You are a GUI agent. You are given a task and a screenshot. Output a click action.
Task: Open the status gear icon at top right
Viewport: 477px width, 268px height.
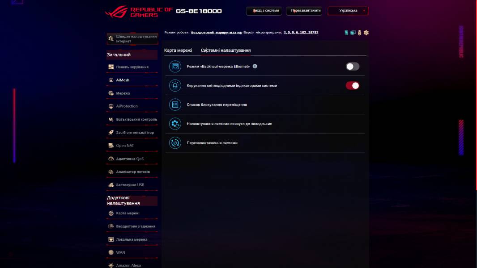coord(366,33)
